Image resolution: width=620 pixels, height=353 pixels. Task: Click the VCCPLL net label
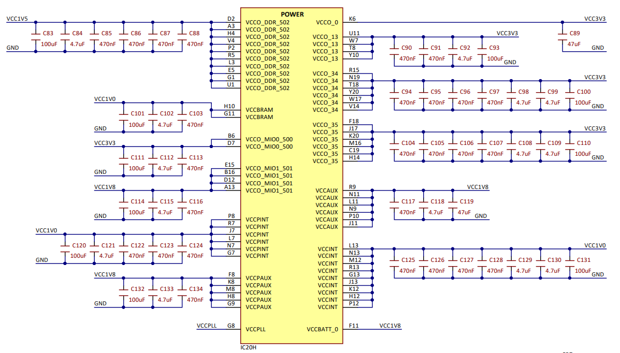pyautogui.click(x=207, y=326)
